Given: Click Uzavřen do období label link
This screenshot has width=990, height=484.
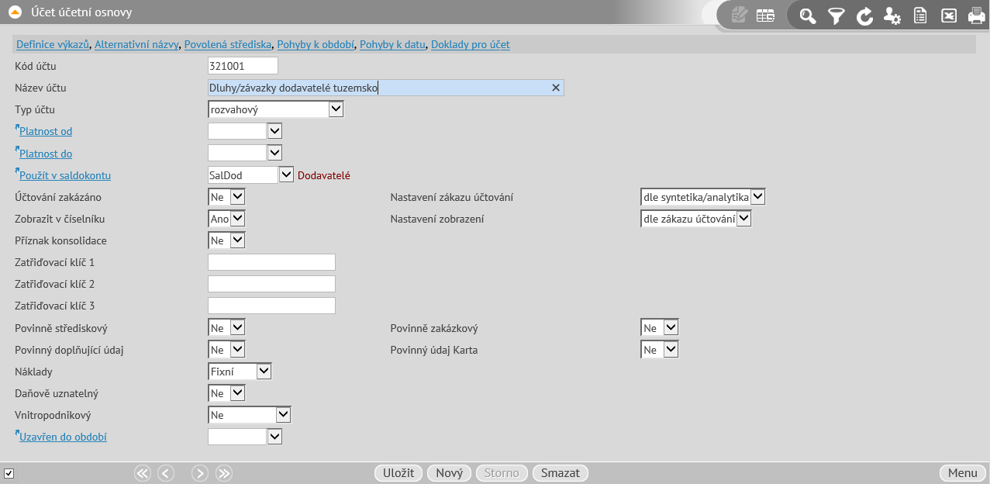Looking at the screenshot, I should [x=63, y=437].
